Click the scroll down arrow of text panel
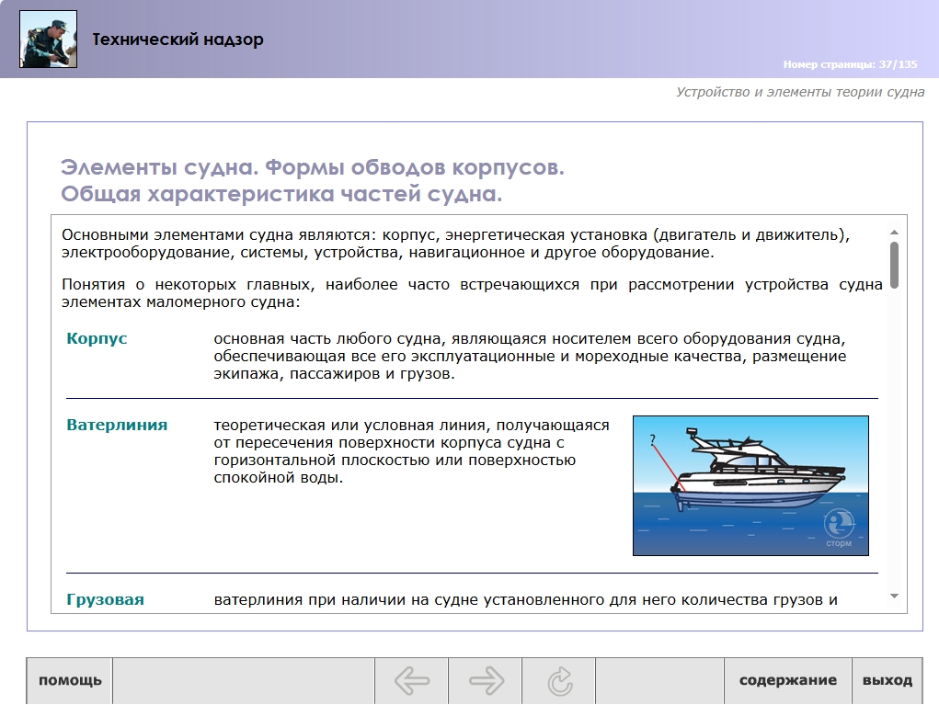 click(x=894, y=596)
